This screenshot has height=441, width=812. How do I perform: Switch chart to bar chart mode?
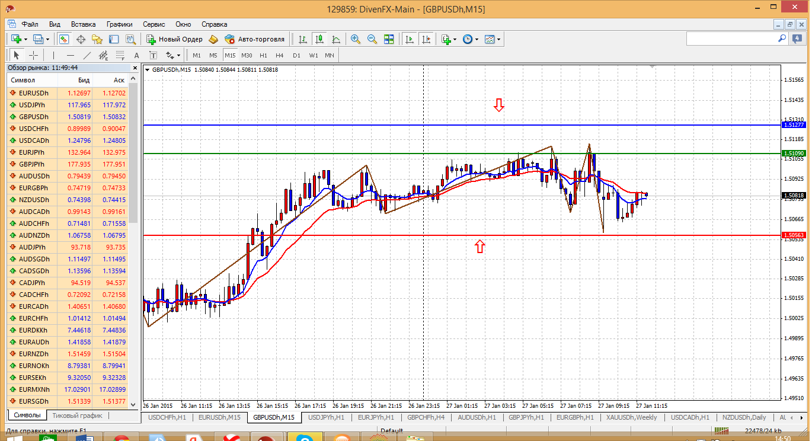pos(303,39)
